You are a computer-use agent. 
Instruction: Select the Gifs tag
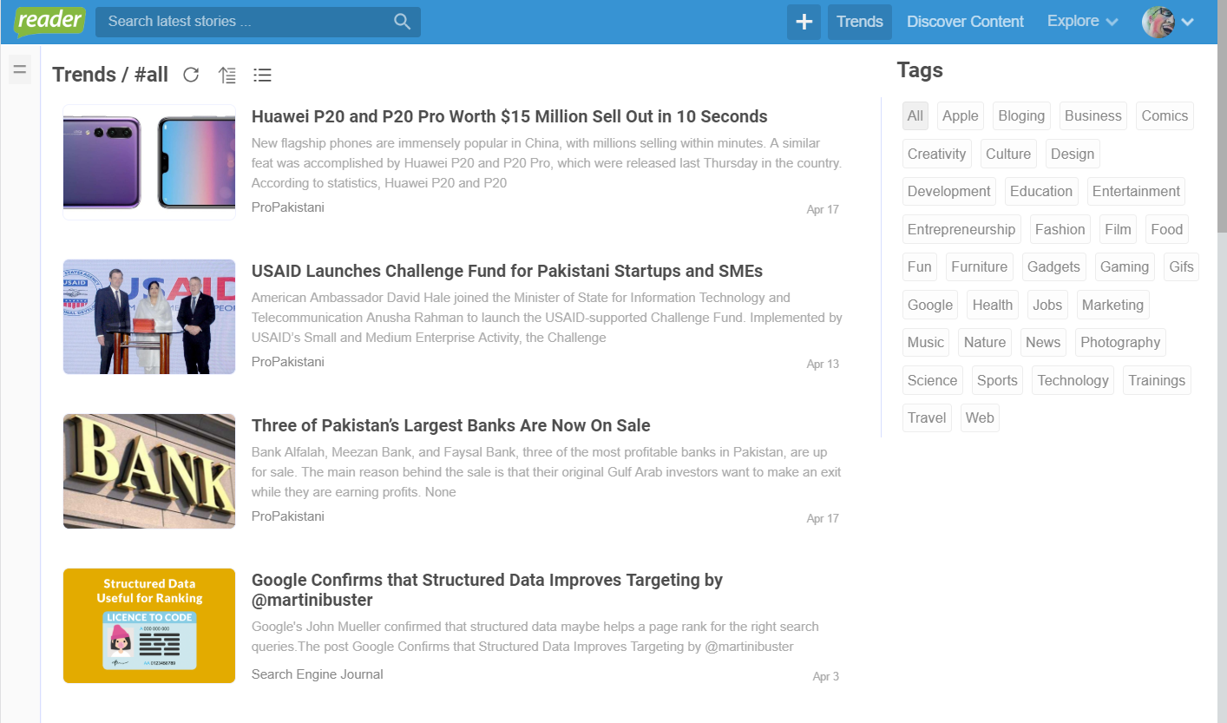point(1181,266)
